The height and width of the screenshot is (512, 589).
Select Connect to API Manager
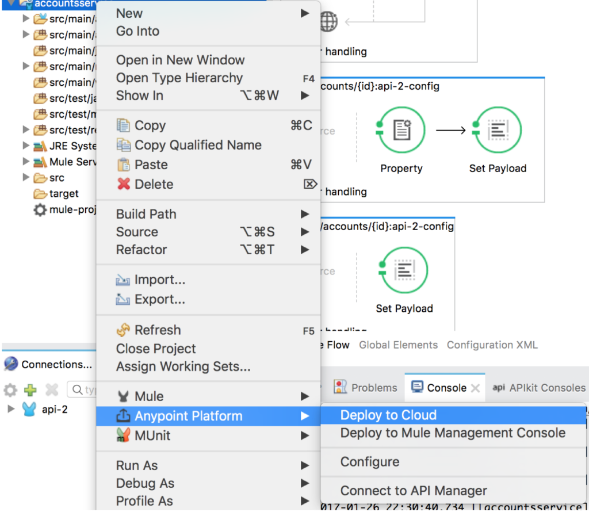click(x=453, y=491)
